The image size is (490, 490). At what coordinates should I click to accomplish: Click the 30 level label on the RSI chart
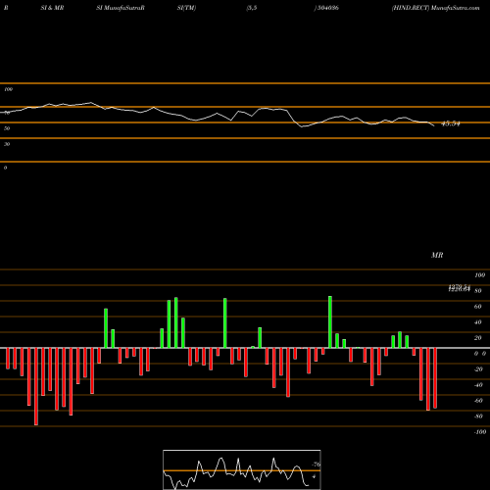(x=7, y=144)
